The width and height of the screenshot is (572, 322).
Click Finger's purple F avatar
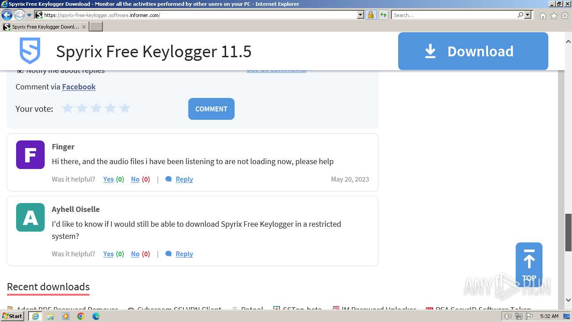30,155
